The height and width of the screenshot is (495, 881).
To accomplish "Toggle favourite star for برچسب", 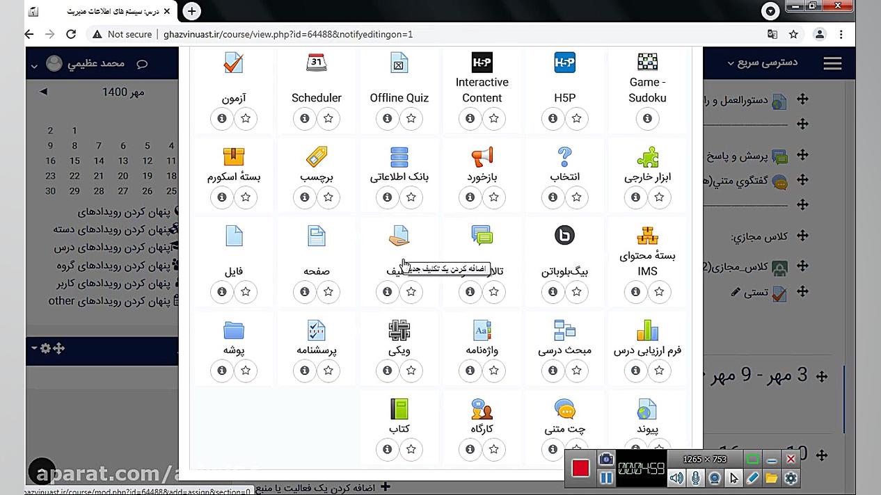I will tap(328, 197).
